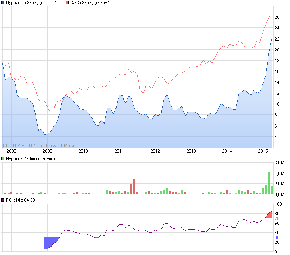Click the price axis value 6
The height and width of the screenshot is (255, 290).
coord(276,126)
